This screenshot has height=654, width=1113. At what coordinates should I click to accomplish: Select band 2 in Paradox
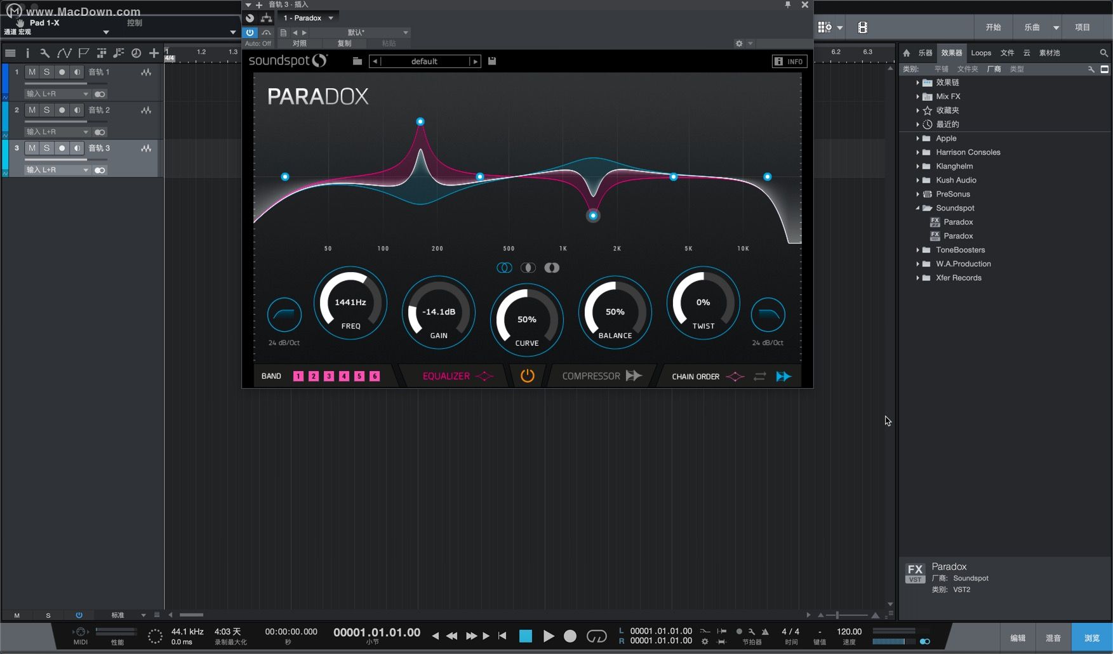(314, 376)
